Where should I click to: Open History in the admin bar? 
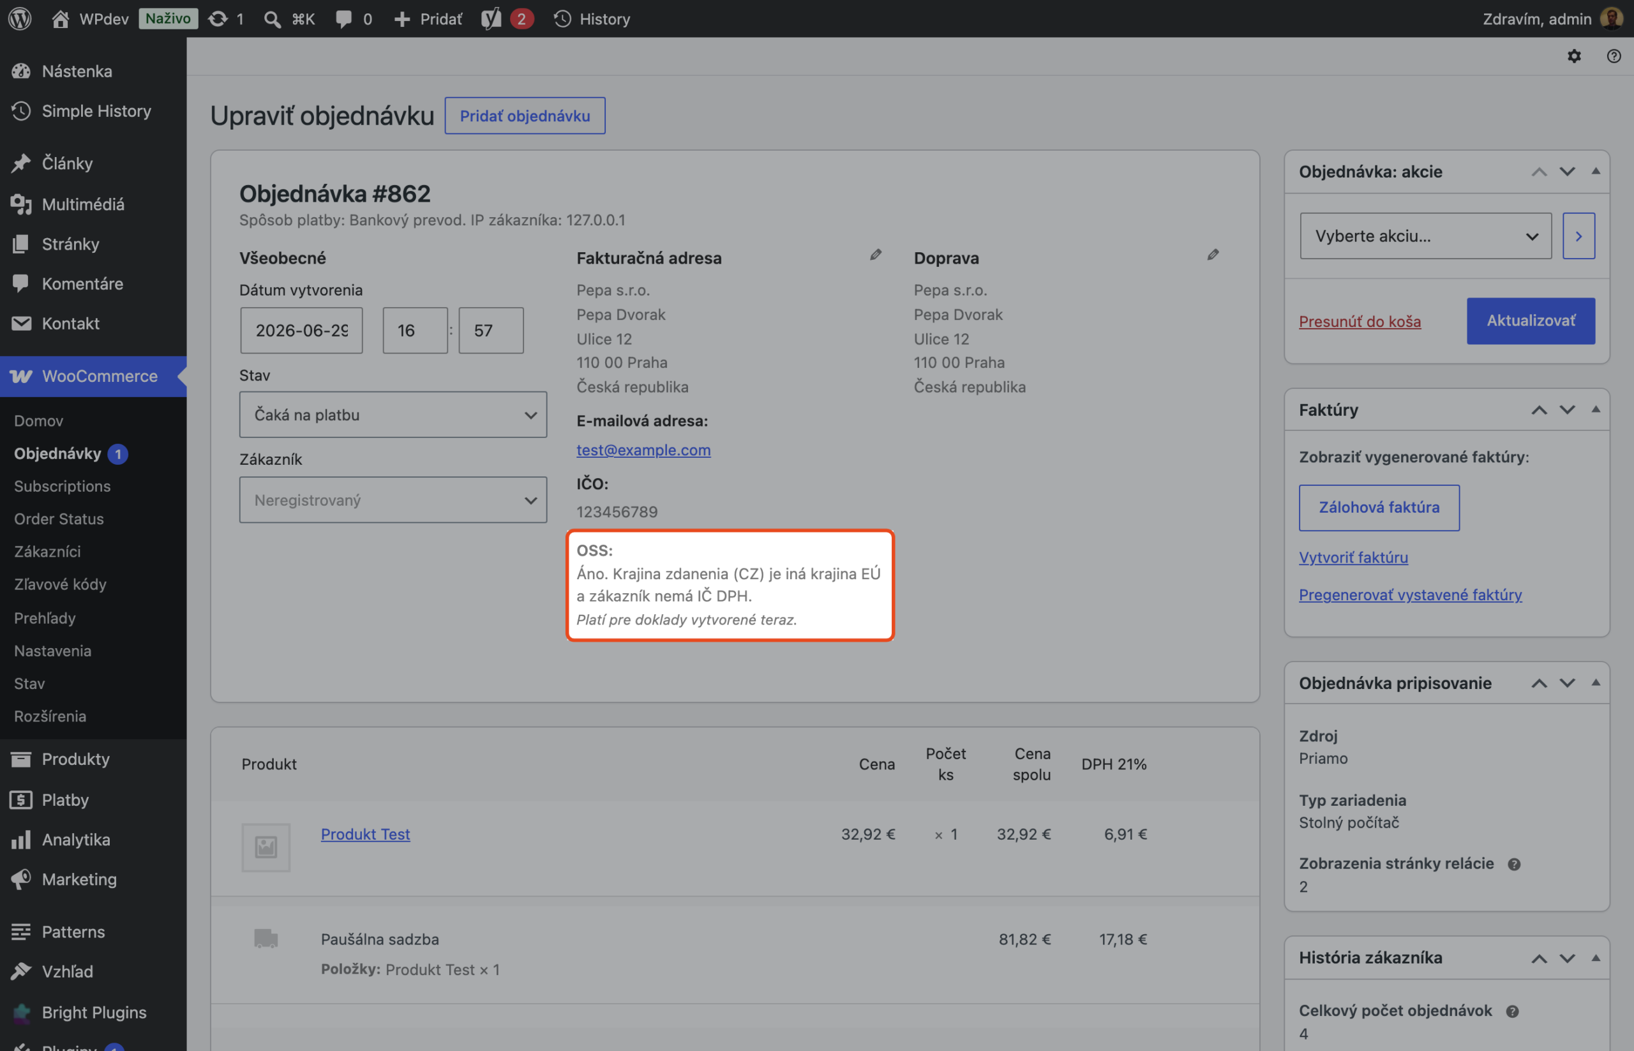pos(592,19)
